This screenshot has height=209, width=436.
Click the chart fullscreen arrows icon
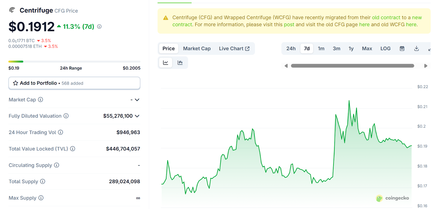[x=429, y=49]
